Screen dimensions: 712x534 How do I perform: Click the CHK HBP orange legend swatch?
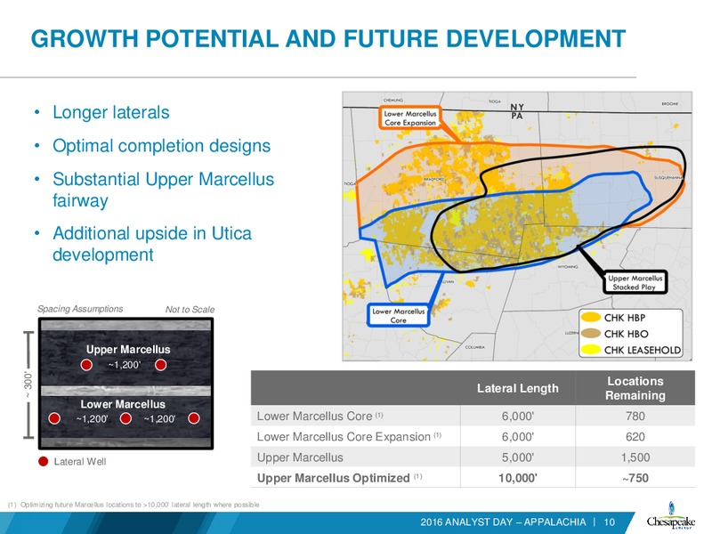(x=591, y=317)
